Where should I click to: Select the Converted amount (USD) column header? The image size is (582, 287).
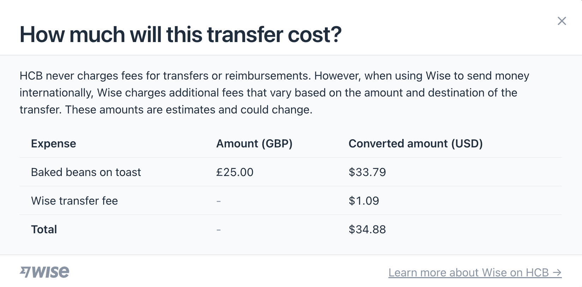(x=415, y=143)
